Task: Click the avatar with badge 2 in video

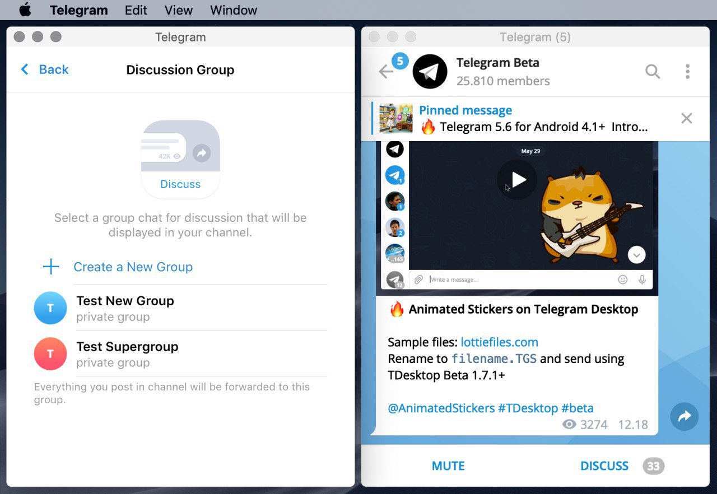Action: [x=395, y=227]
